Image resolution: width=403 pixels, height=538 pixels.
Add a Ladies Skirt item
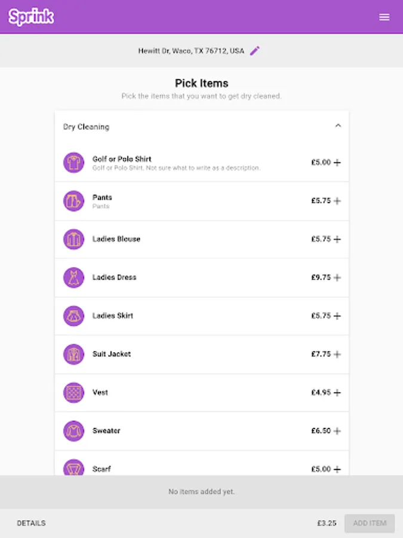pos(337,316)
